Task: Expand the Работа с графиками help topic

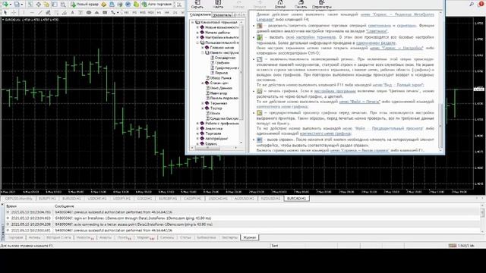Action: 197,123
